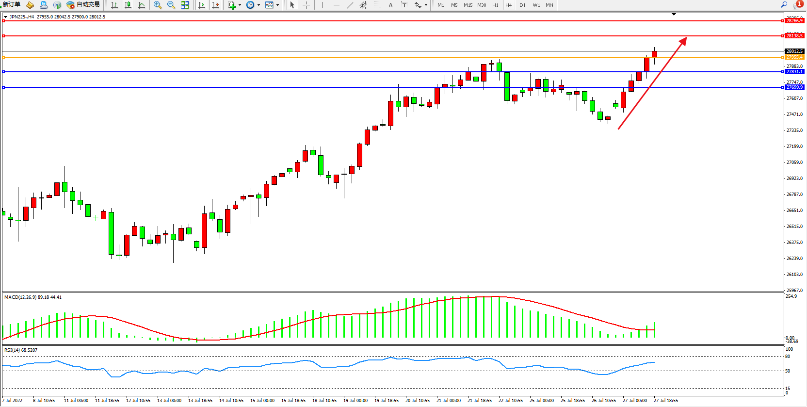Click the zoom out magnifier icon

coord(171,5)
